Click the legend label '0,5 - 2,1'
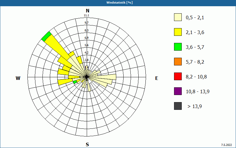 pos(195,18)
